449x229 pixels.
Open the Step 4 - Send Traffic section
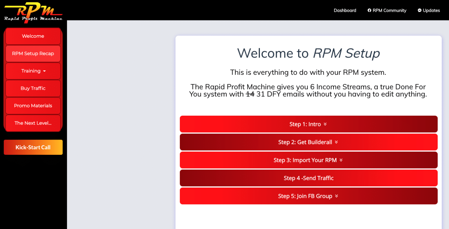308,178
